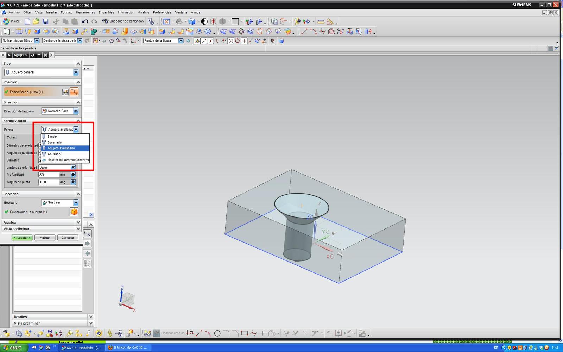Image resolution: width=563 pixels, height=352 pixels.
Task: Click the magnifier icon beside the resource panel
Action: point(87,233)
